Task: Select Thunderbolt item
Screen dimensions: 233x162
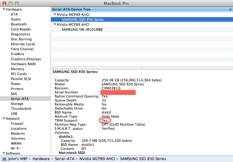Action: [21, 109]
